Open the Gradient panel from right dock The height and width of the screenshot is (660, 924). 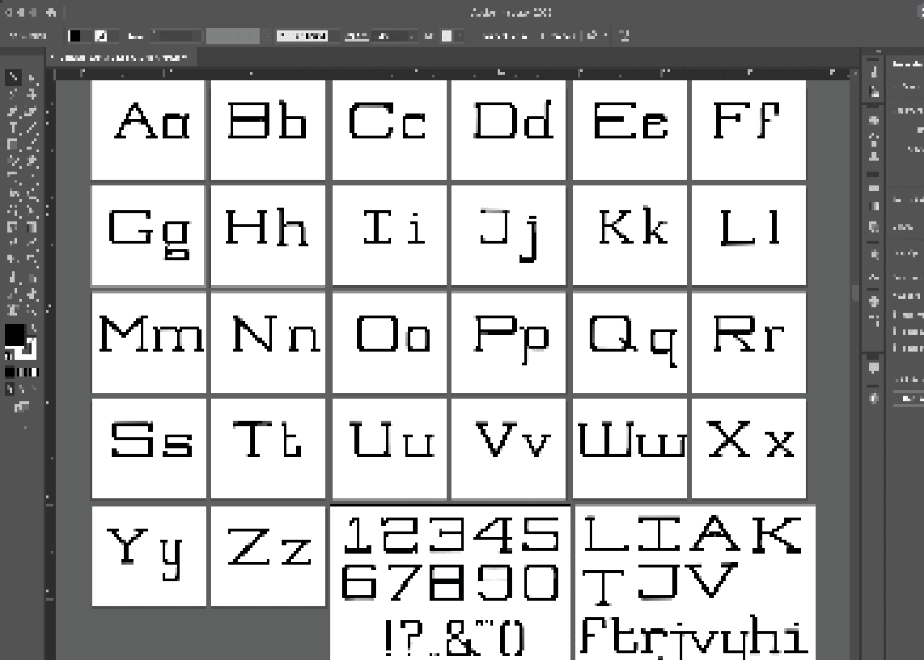point(874,206)
